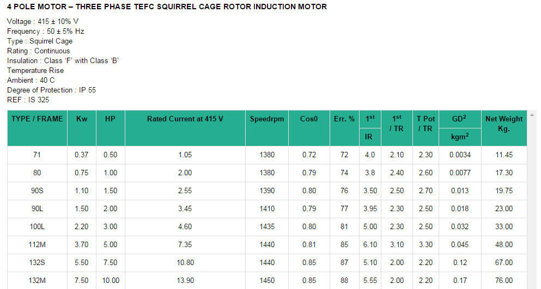541x289 pixels.
Task: Click the Kw value 3.70
Action: coord(81,245)
